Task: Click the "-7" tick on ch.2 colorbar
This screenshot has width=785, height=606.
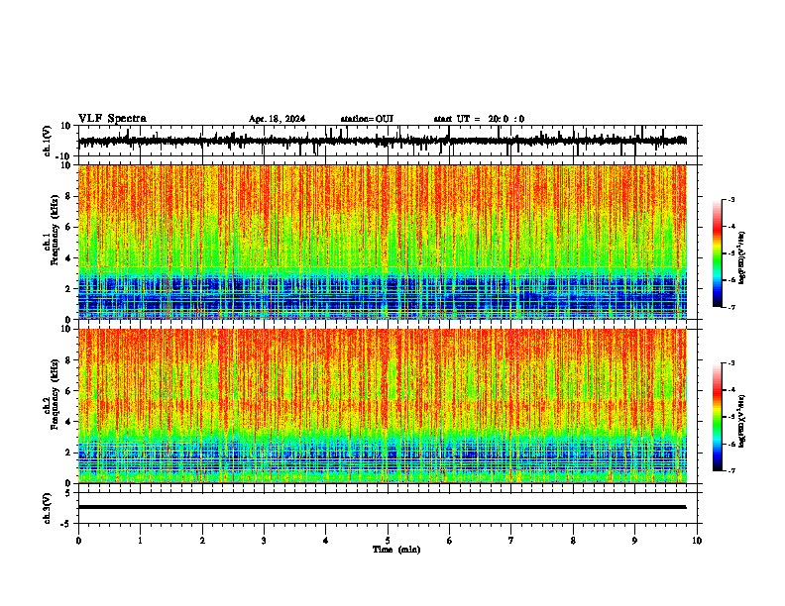Action: (730, 471)
